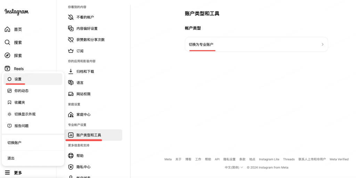The width and height of the screenshot is (356, 178).
Task: Open 你的动态 menu entry
Action: point(33,91)
